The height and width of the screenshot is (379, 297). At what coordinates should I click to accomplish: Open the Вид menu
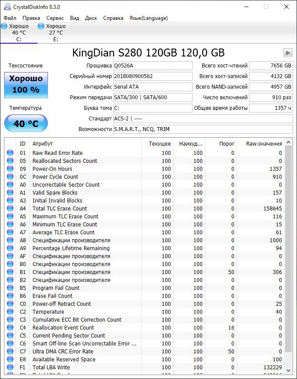(x=74, y=18)
